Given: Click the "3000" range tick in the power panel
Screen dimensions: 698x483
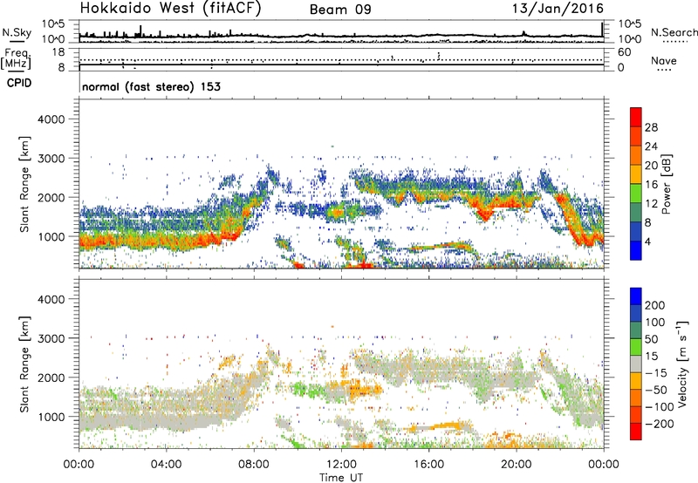Looking at the screenshot, I should 51,159.
